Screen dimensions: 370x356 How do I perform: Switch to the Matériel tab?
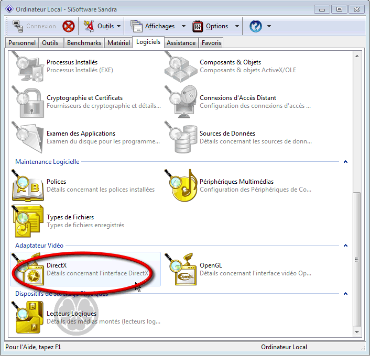[118, 43]
